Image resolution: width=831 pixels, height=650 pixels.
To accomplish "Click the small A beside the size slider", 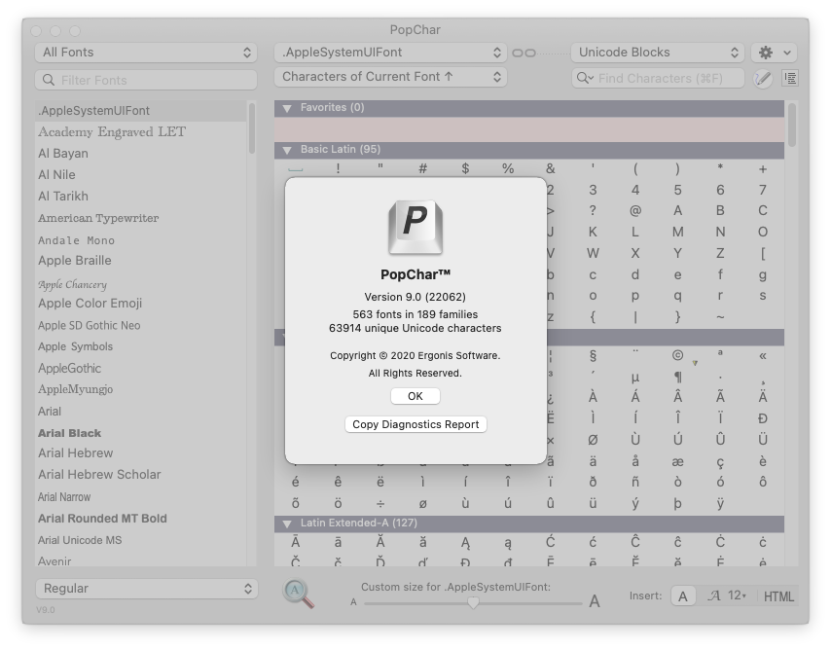I will [x=353, y=602].
